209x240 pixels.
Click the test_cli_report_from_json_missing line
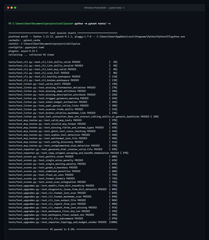63,208
